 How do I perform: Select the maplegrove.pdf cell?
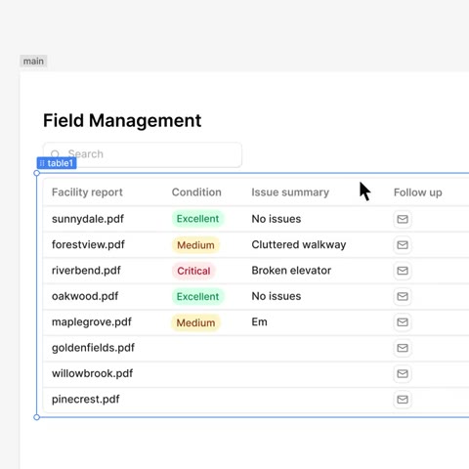92,321
